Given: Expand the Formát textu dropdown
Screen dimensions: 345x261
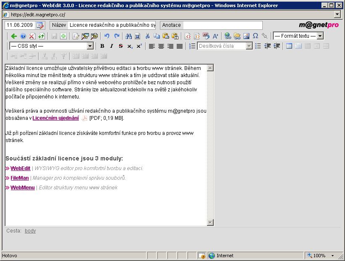Looking at the screenshot, I should (x=320, y=36).
